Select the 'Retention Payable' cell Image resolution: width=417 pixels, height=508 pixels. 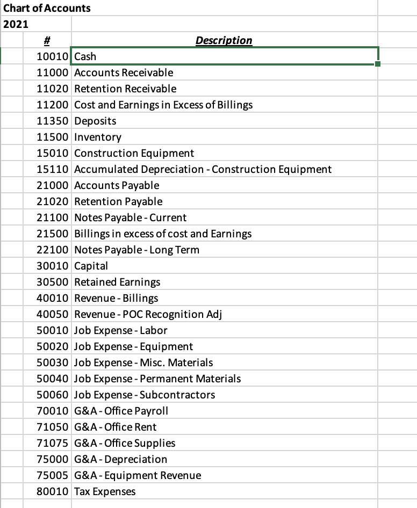click(x=225, y=201)
